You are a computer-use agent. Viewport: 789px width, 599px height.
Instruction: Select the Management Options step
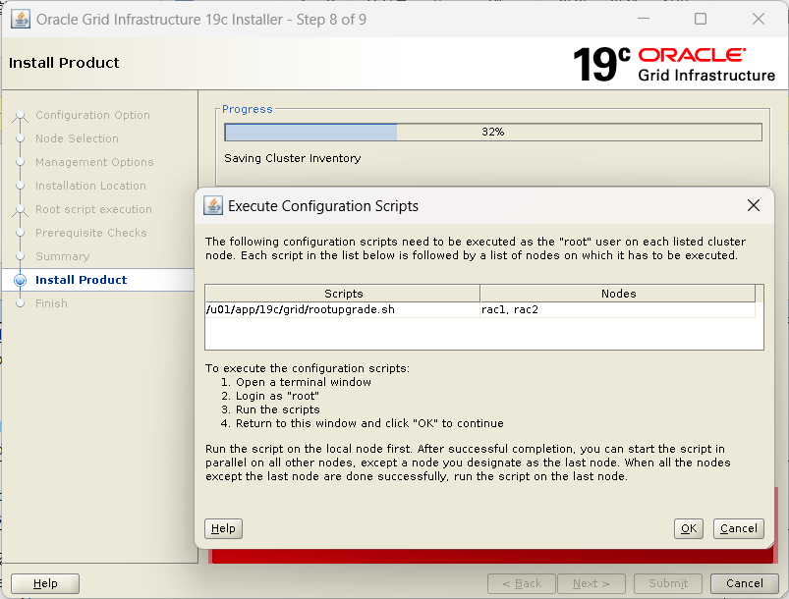point(94,162)
